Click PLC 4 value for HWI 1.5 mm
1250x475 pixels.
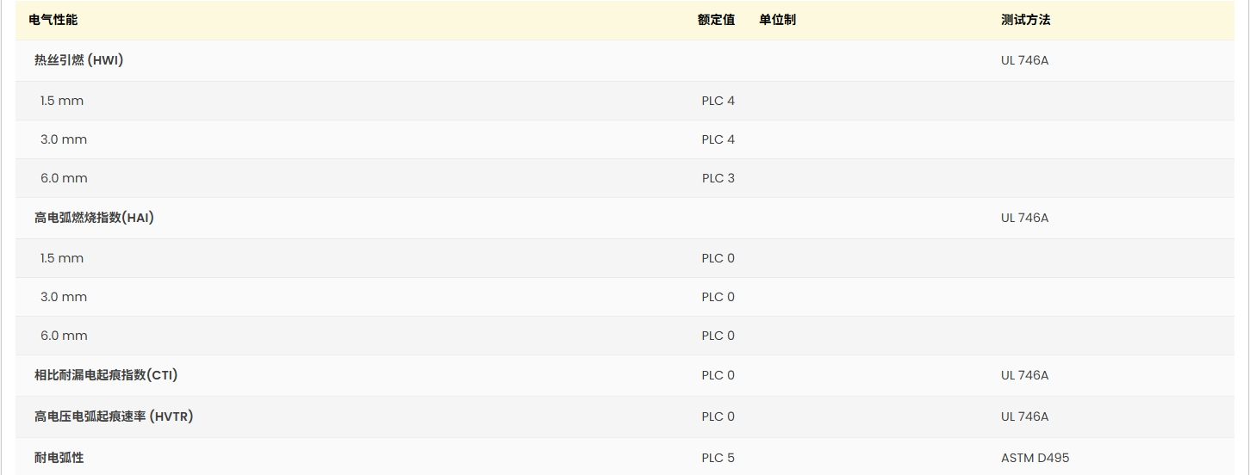pyautogui.click(x=718, y=101)
